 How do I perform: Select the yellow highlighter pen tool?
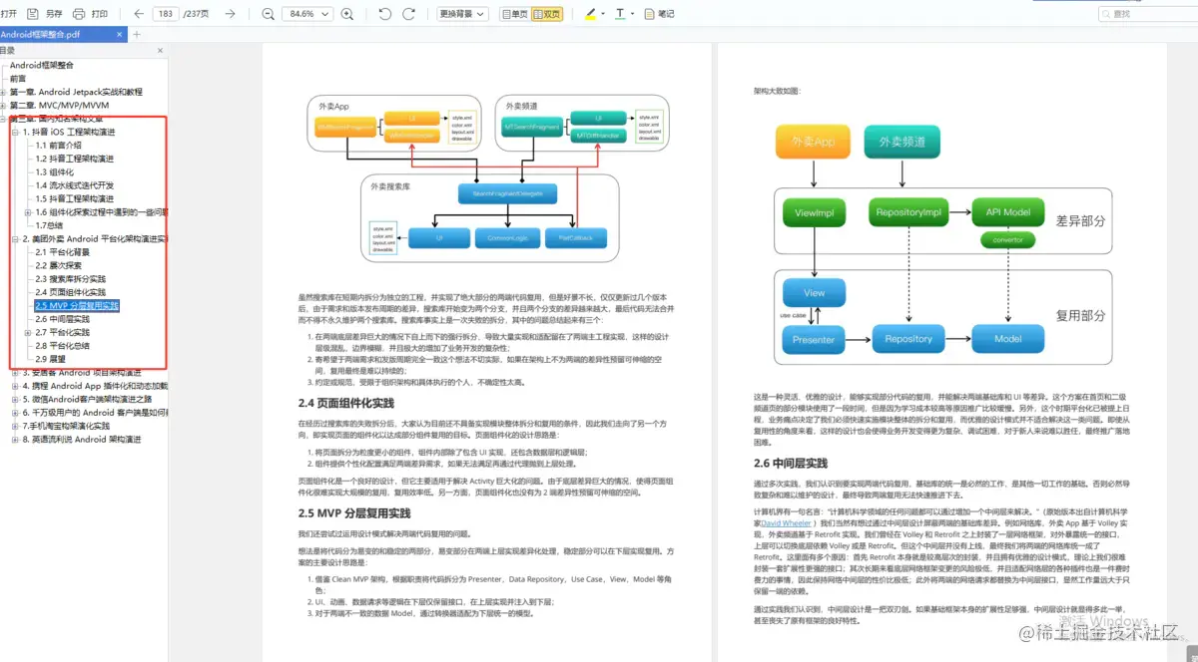point(590,14)
